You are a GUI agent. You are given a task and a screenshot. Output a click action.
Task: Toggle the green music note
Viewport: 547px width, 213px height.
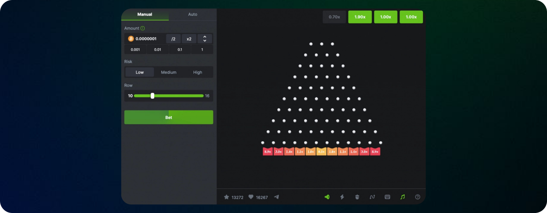[403, 197]
